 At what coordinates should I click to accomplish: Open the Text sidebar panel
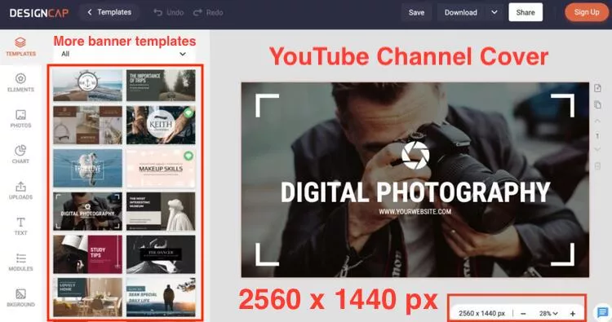(20, 226)
